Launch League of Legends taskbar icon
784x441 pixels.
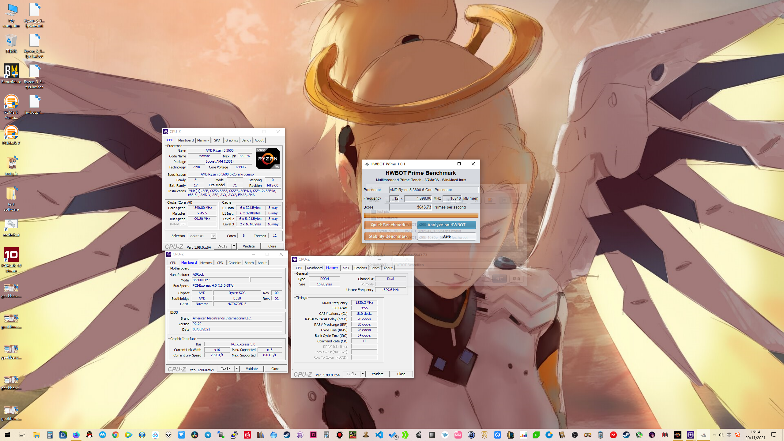click(511, 435)
